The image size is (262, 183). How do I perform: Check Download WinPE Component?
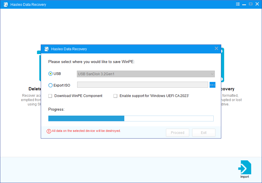[x=50, y=96]
